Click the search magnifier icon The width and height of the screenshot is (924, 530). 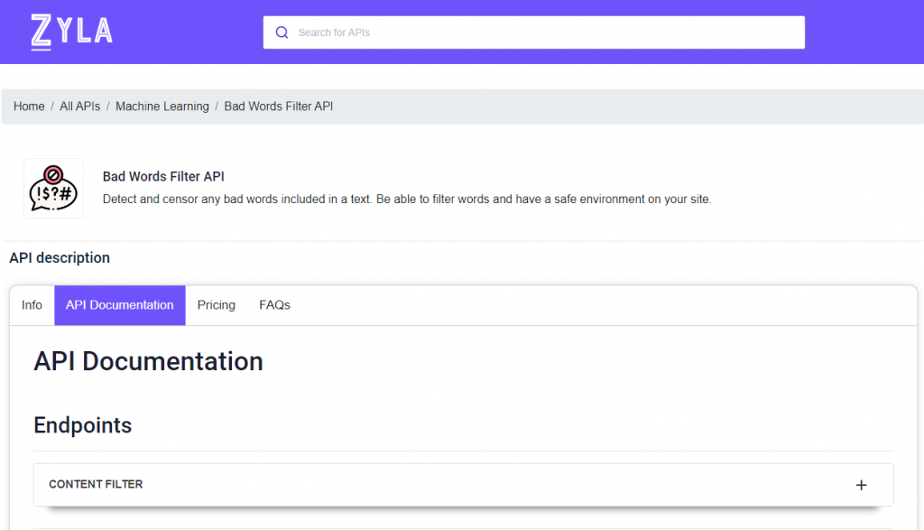click(282, 33)
